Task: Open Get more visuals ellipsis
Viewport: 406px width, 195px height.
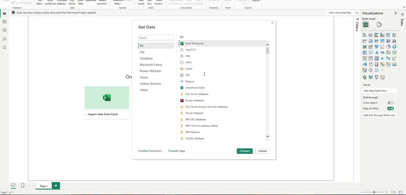Action: [x=383, y=70]
